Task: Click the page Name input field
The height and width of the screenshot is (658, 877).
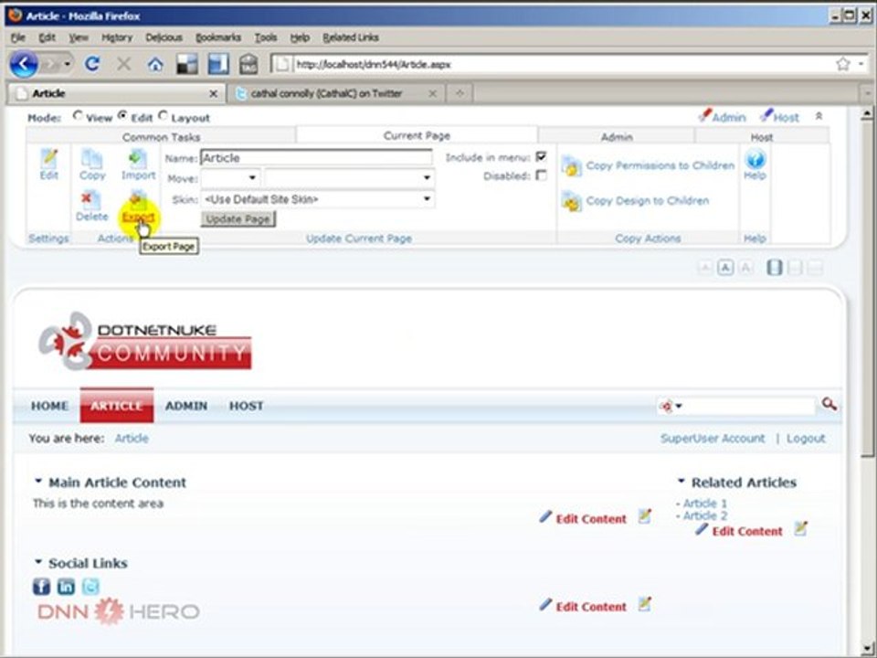Action: [317, 158]
